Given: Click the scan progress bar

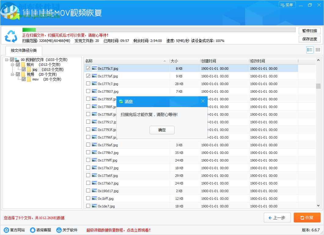Looking at the screenshot, I should tap(159, 30).
